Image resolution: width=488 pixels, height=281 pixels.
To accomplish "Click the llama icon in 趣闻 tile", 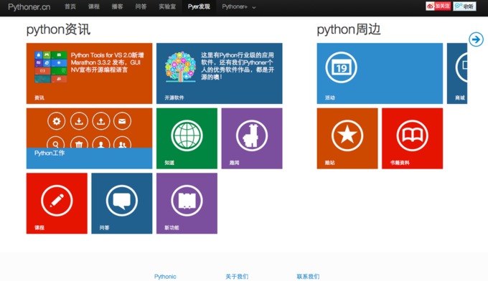I will [251, 135].
